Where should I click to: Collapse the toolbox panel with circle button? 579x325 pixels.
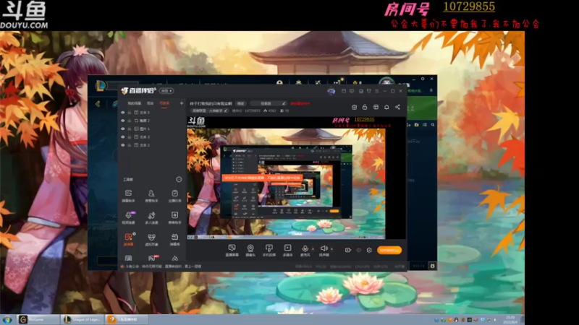tap(179, 179)
